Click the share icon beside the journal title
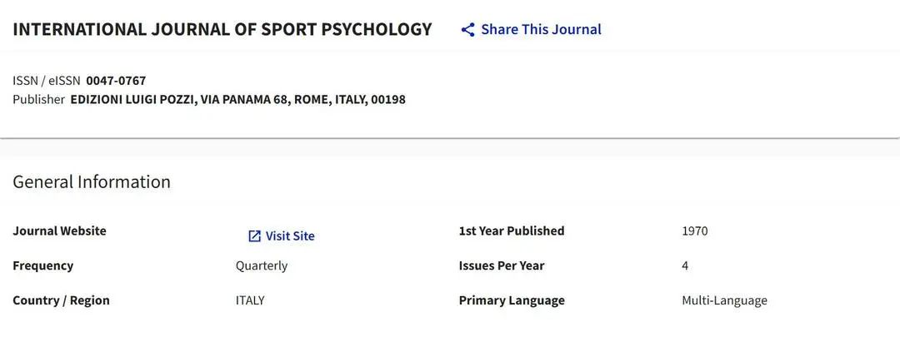The image size is (900, 337). (467, 30)
